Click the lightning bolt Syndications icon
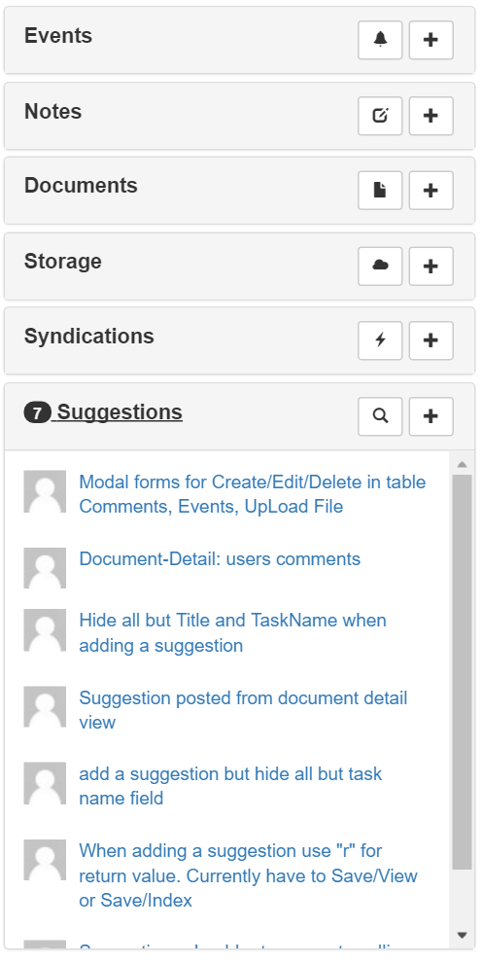 pos(380,340)
